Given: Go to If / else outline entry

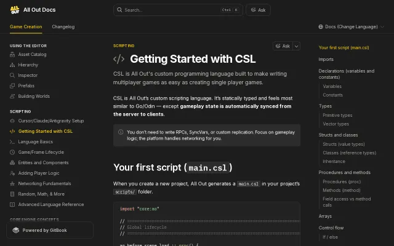Looking at the screenshot, I should click(330, 237).
